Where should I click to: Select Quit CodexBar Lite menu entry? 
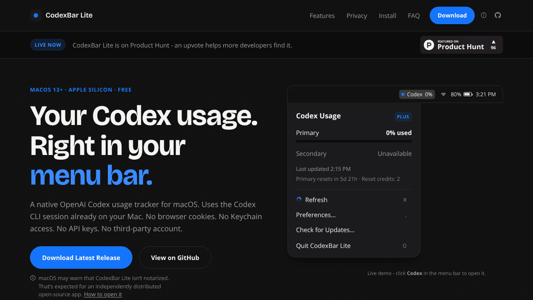[354, 246]
